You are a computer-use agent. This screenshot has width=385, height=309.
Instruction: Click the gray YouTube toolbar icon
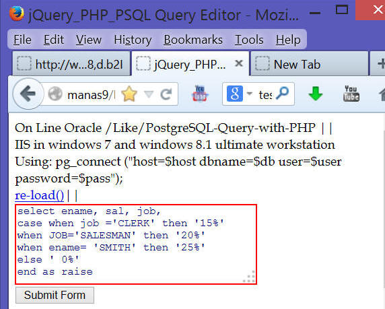(x=351, y=94)
